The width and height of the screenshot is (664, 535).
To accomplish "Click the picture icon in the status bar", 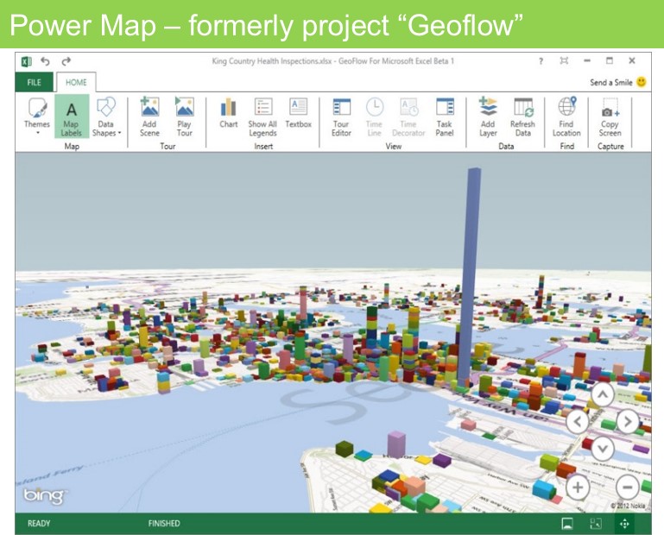I will click(x=567, y=524).
